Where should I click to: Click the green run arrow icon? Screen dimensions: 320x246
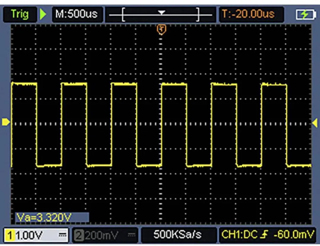tap(43, 14)
